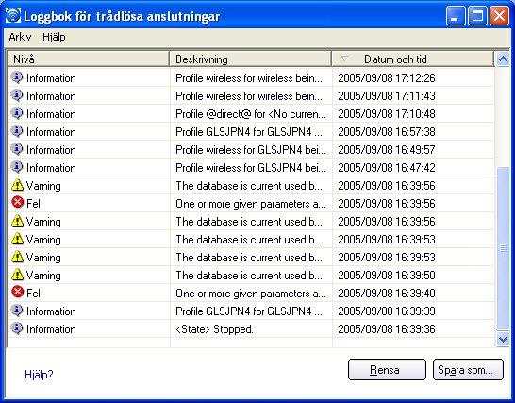The height and width of the screenshot is (403, 515).
Task: Select information icon of 17:12:26 entry
Action: (17, 77)
